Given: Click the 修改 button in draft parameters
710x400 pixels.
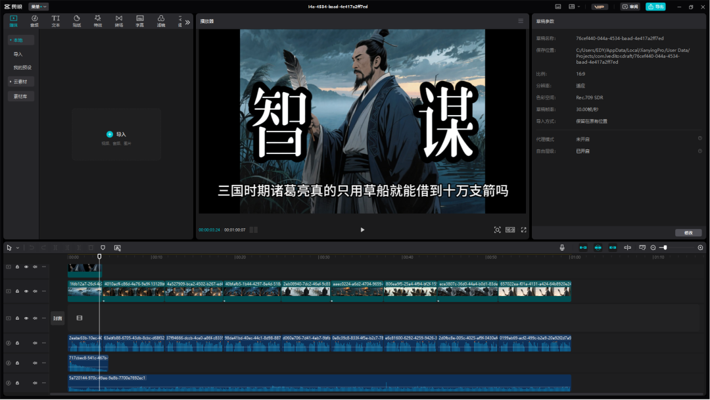Looking at the screenshot, I should (x=688, y=232).
